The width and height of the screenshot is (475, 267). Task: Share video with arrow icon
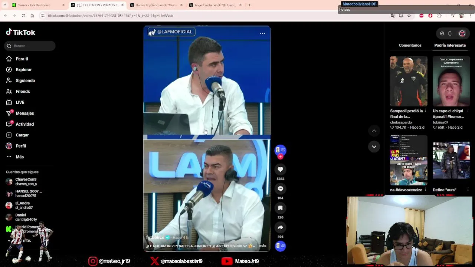pos(280,227)
